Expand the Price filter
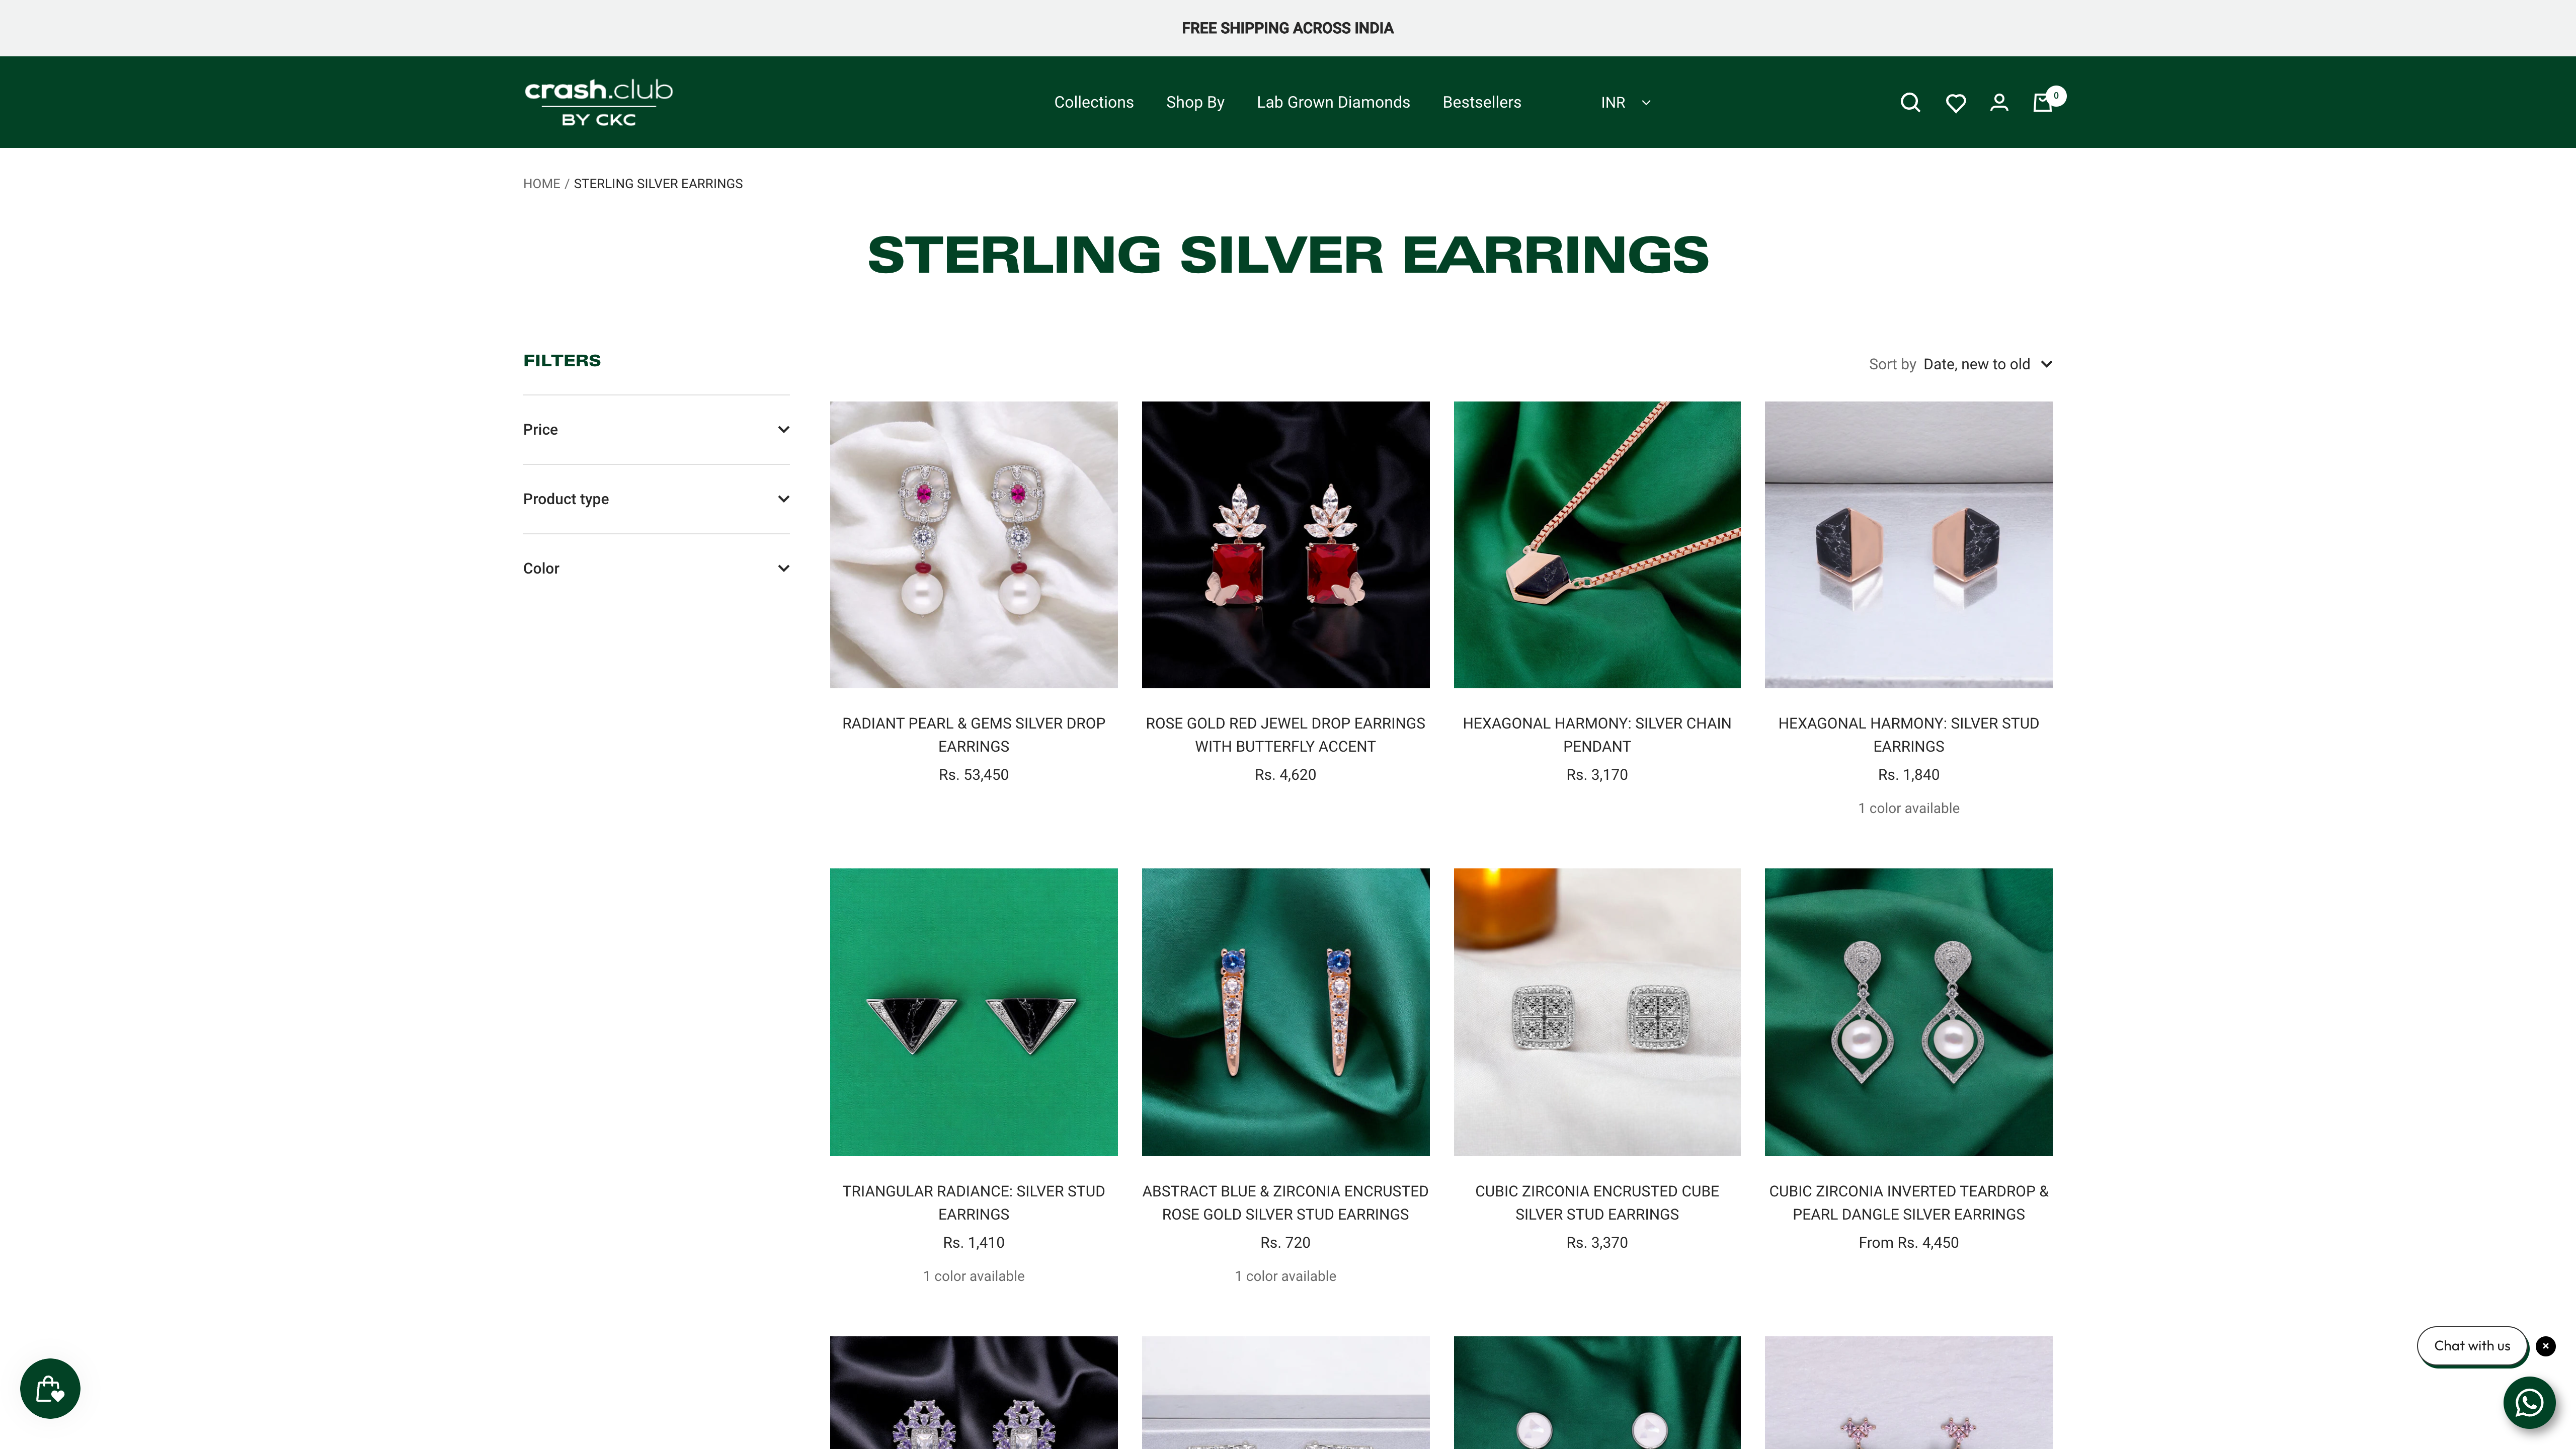2576x1449 pixels. 656,429
